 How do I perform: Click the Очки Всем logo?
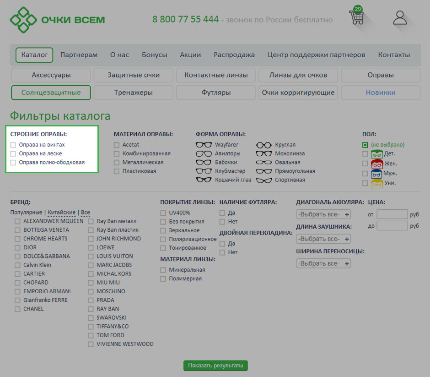click(x=58, y=20)
